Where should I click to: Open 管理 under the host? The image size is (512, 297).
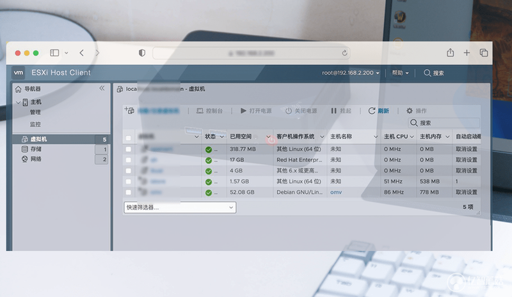pyautogui.click(x=35, y=112)
